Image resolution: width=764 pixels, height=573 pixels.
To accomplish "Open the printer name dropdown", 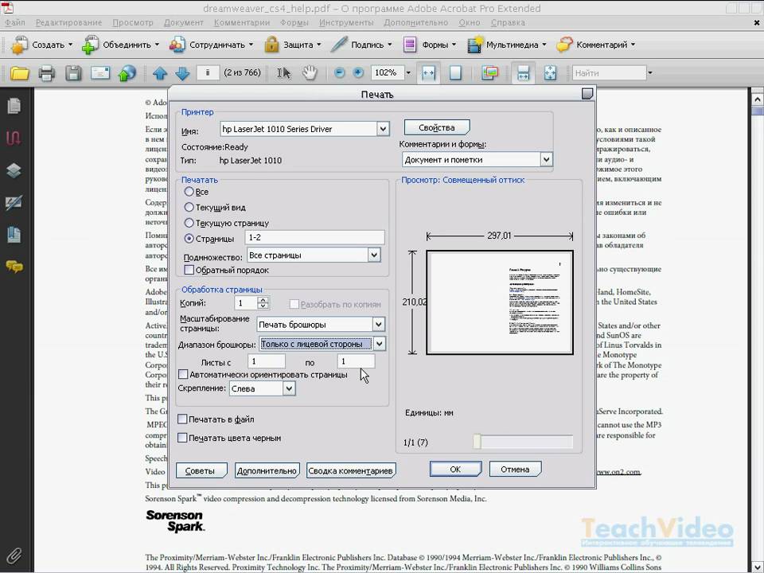I will tap(383, 129).
